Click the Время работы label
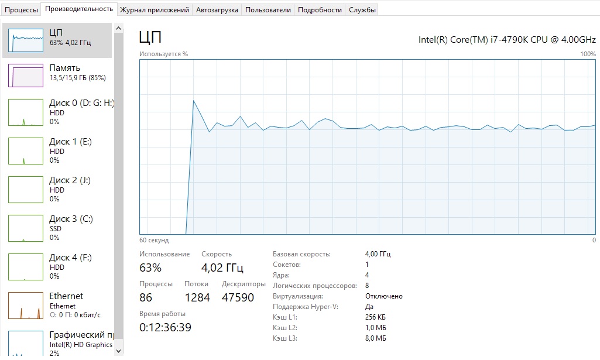Screen dimensions: 600x360 click(162, 314)
